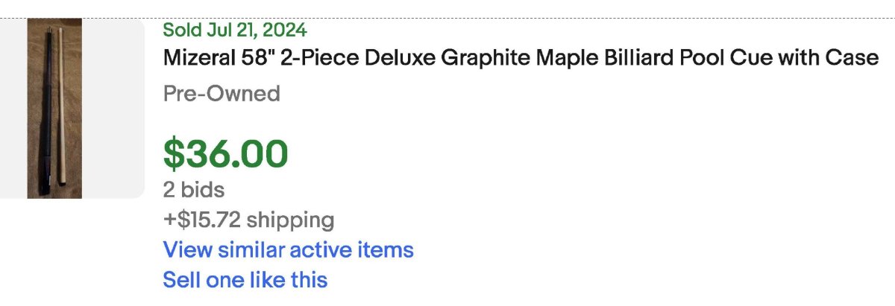The image size is (895, 306).
Task: Click the black cue case in the photo
Action: [44, 112]
